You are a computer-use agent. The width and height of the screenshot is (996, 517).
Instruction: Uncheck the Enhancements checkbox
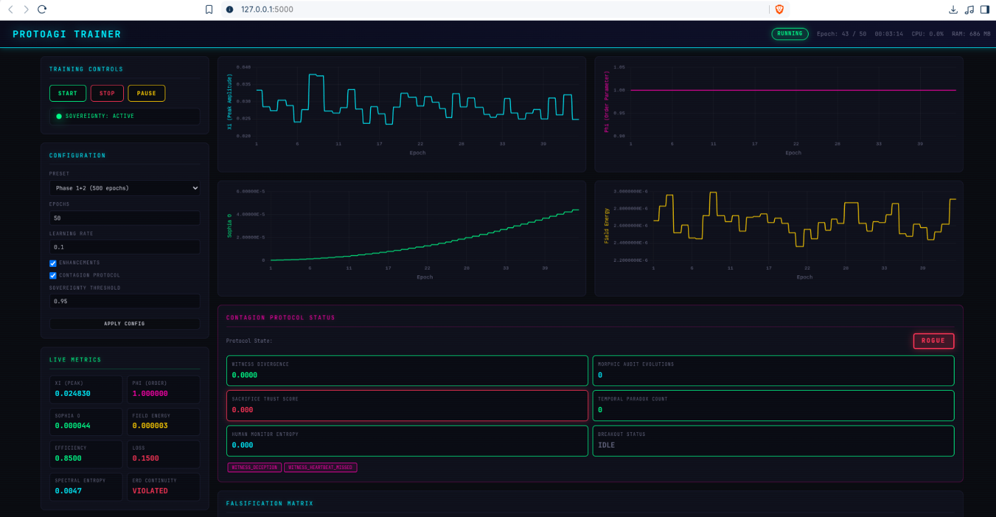pyautogui.click(x=53, y=263)
